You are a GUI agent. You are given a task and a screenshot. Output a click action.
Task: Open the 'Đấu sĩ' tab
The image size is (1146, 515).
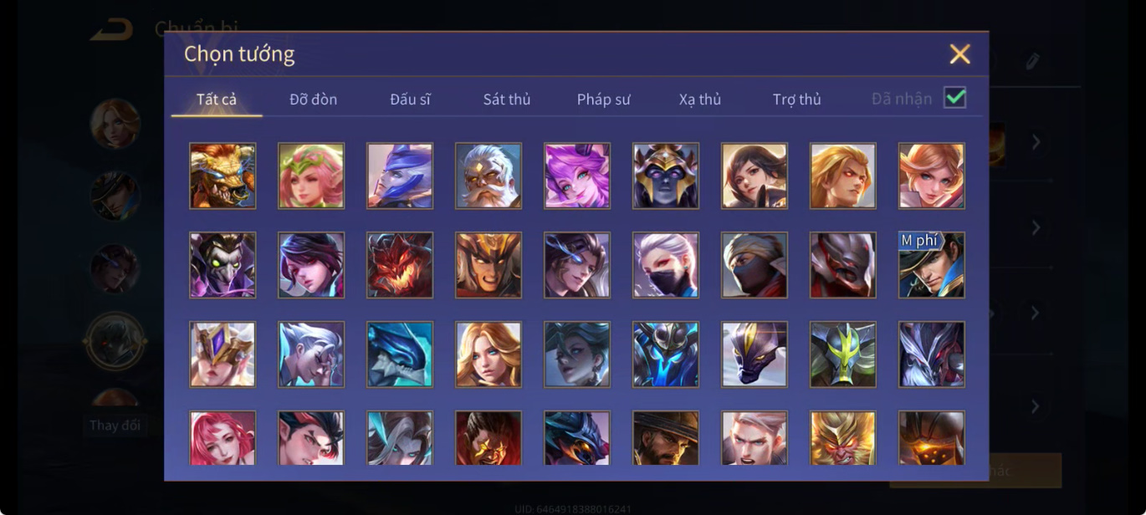410,99
